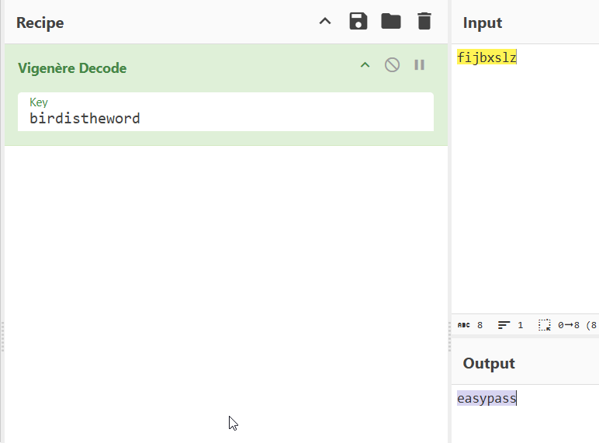This screenshot has width=599, height=443.
Task: Click inside the Input text fijbxslz
Action: tap(486, 58)
